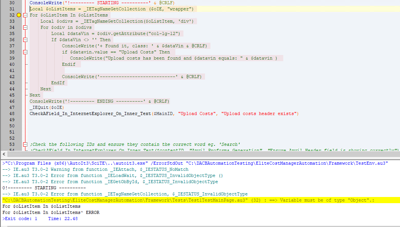Click the "Upload costs has been found" line 39
The image size is (400, 227).
173,58
